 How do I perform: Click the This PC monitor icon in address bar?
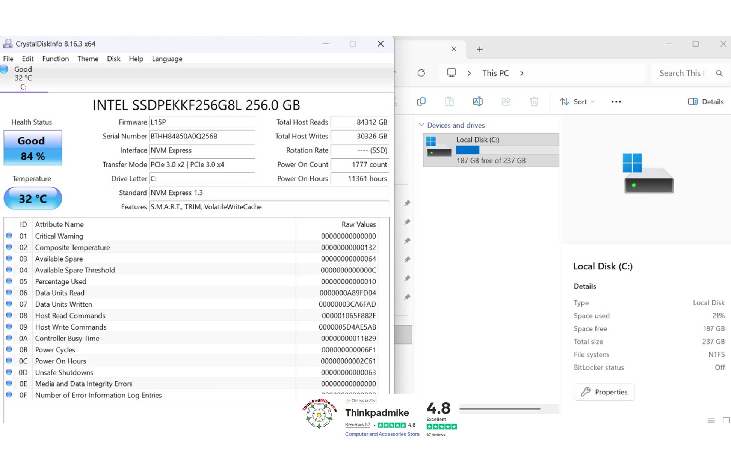pyautogui.click(x=452, y=73)
